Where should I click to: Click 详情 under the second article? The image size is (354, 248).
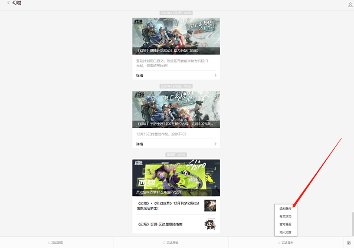click(x=140, y=144)
